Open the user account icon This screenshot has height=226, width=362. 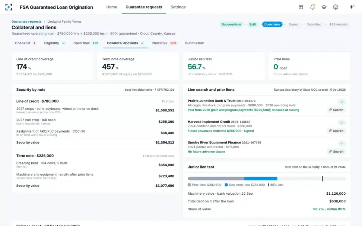(335, 7)
